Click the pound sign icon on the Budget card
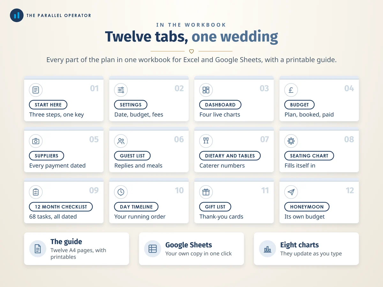 click(x=291, y=90)
